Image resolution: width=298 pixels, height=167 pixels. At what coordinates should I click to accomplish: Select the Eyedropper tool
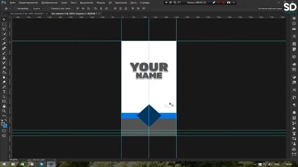[4, 44]
